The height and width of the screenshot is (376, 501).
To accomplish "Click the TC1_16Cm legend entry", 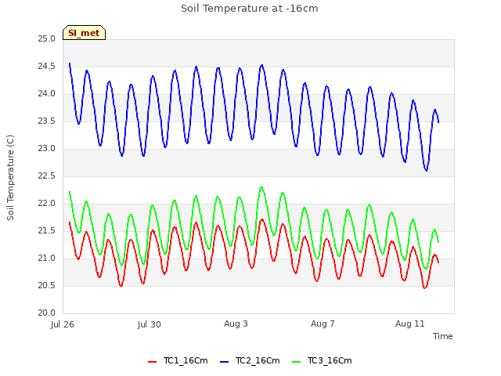I will tap(178, 360).
